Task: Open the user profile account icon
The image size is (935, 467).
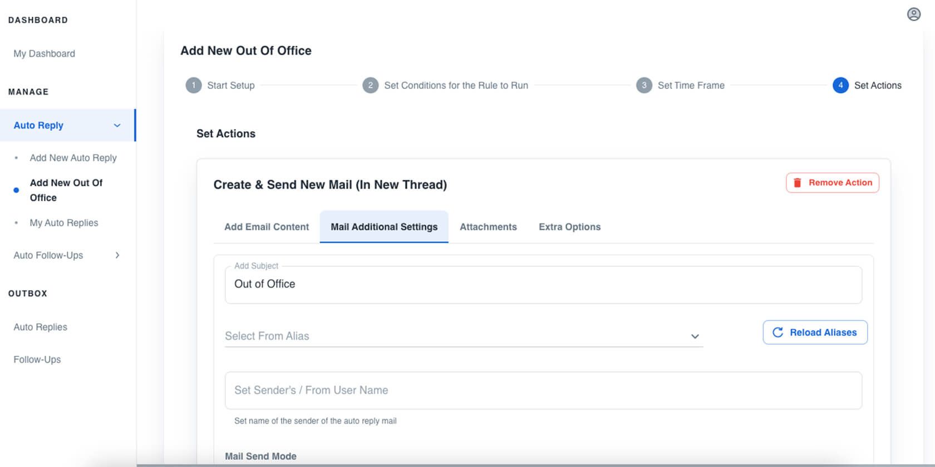Action: pyautogui.click(x=913, y=14)
